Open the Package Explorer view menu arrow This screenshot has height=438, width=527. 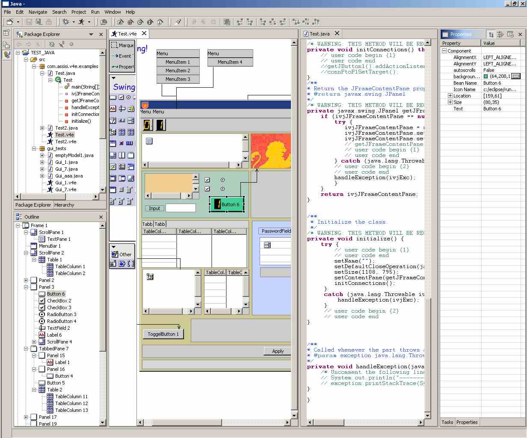pos(91,34)
